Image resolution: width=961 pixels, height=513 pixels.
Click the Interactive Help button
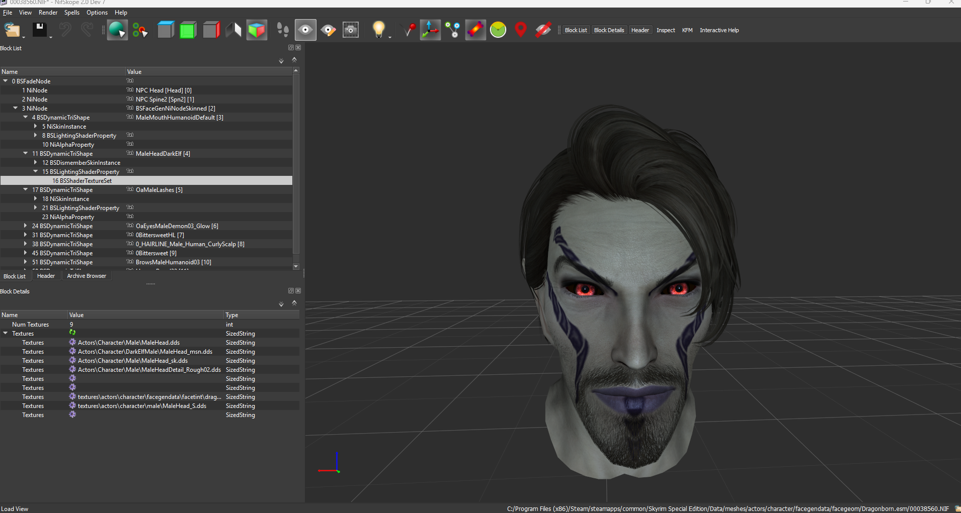pos(719,30)
